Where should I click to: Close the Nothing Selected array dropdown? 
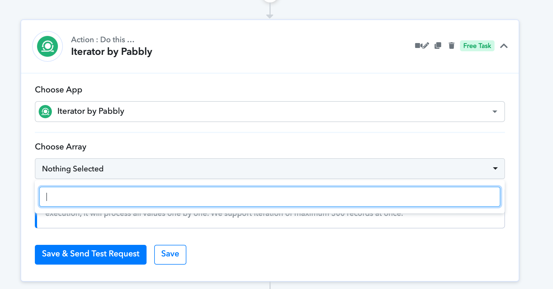(x=495, y=168)
